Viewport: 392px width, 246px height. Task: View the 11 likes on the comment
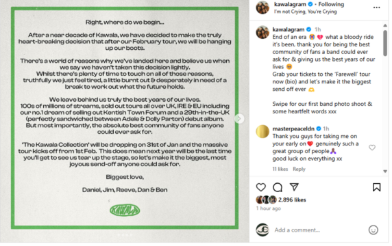coord(280,169)
